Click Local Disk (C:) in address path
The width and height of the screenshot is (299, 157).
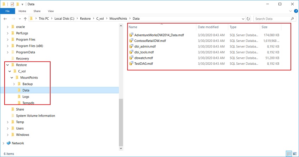pyautogui.click(x=64, y=19)
